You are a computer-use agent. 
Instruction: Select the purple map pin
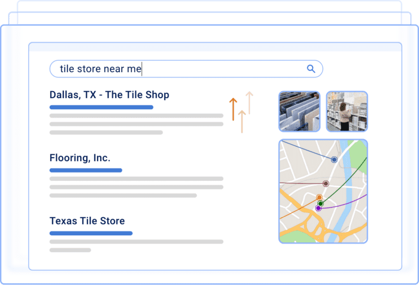click(x=318, y=208)
